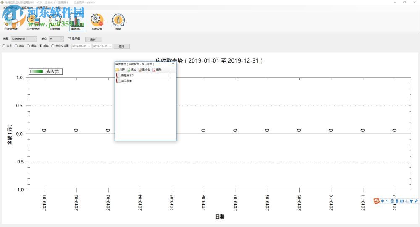Click the 新建帐本2 name edit field
The height and width of the screenshot is (227, 420).
(144, 76)
